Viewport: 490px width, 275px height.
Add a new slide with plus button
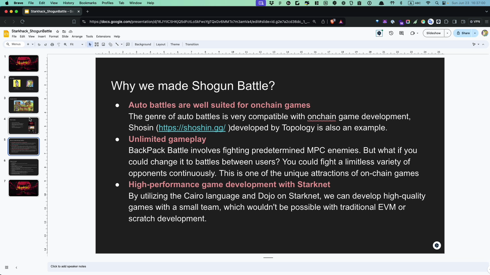(28, 44)
